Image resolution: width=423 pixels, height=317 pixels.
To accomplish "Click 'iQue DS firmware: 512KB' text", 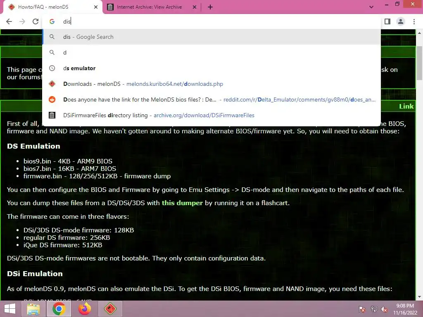I will [x=63, y=245].
